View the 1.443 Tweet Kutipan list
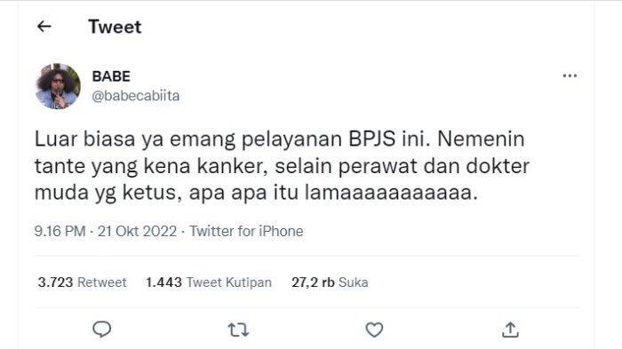The image size is (622, 349). coord(209,282)
